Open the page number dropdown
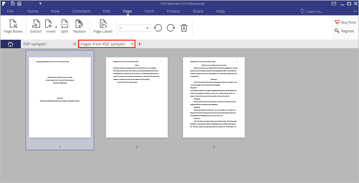 pos(147,28)
